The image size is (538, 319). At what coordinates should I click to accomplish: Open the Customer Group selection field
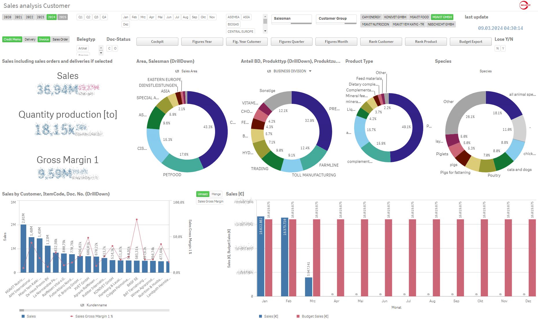click(x=336, y=18)
